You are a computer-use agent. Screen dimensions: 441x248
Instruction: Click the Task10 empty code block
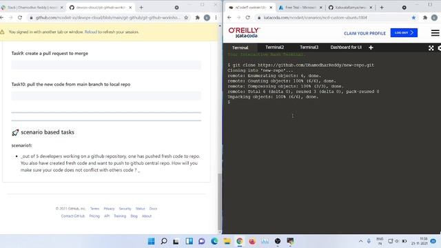coord(106,96)
